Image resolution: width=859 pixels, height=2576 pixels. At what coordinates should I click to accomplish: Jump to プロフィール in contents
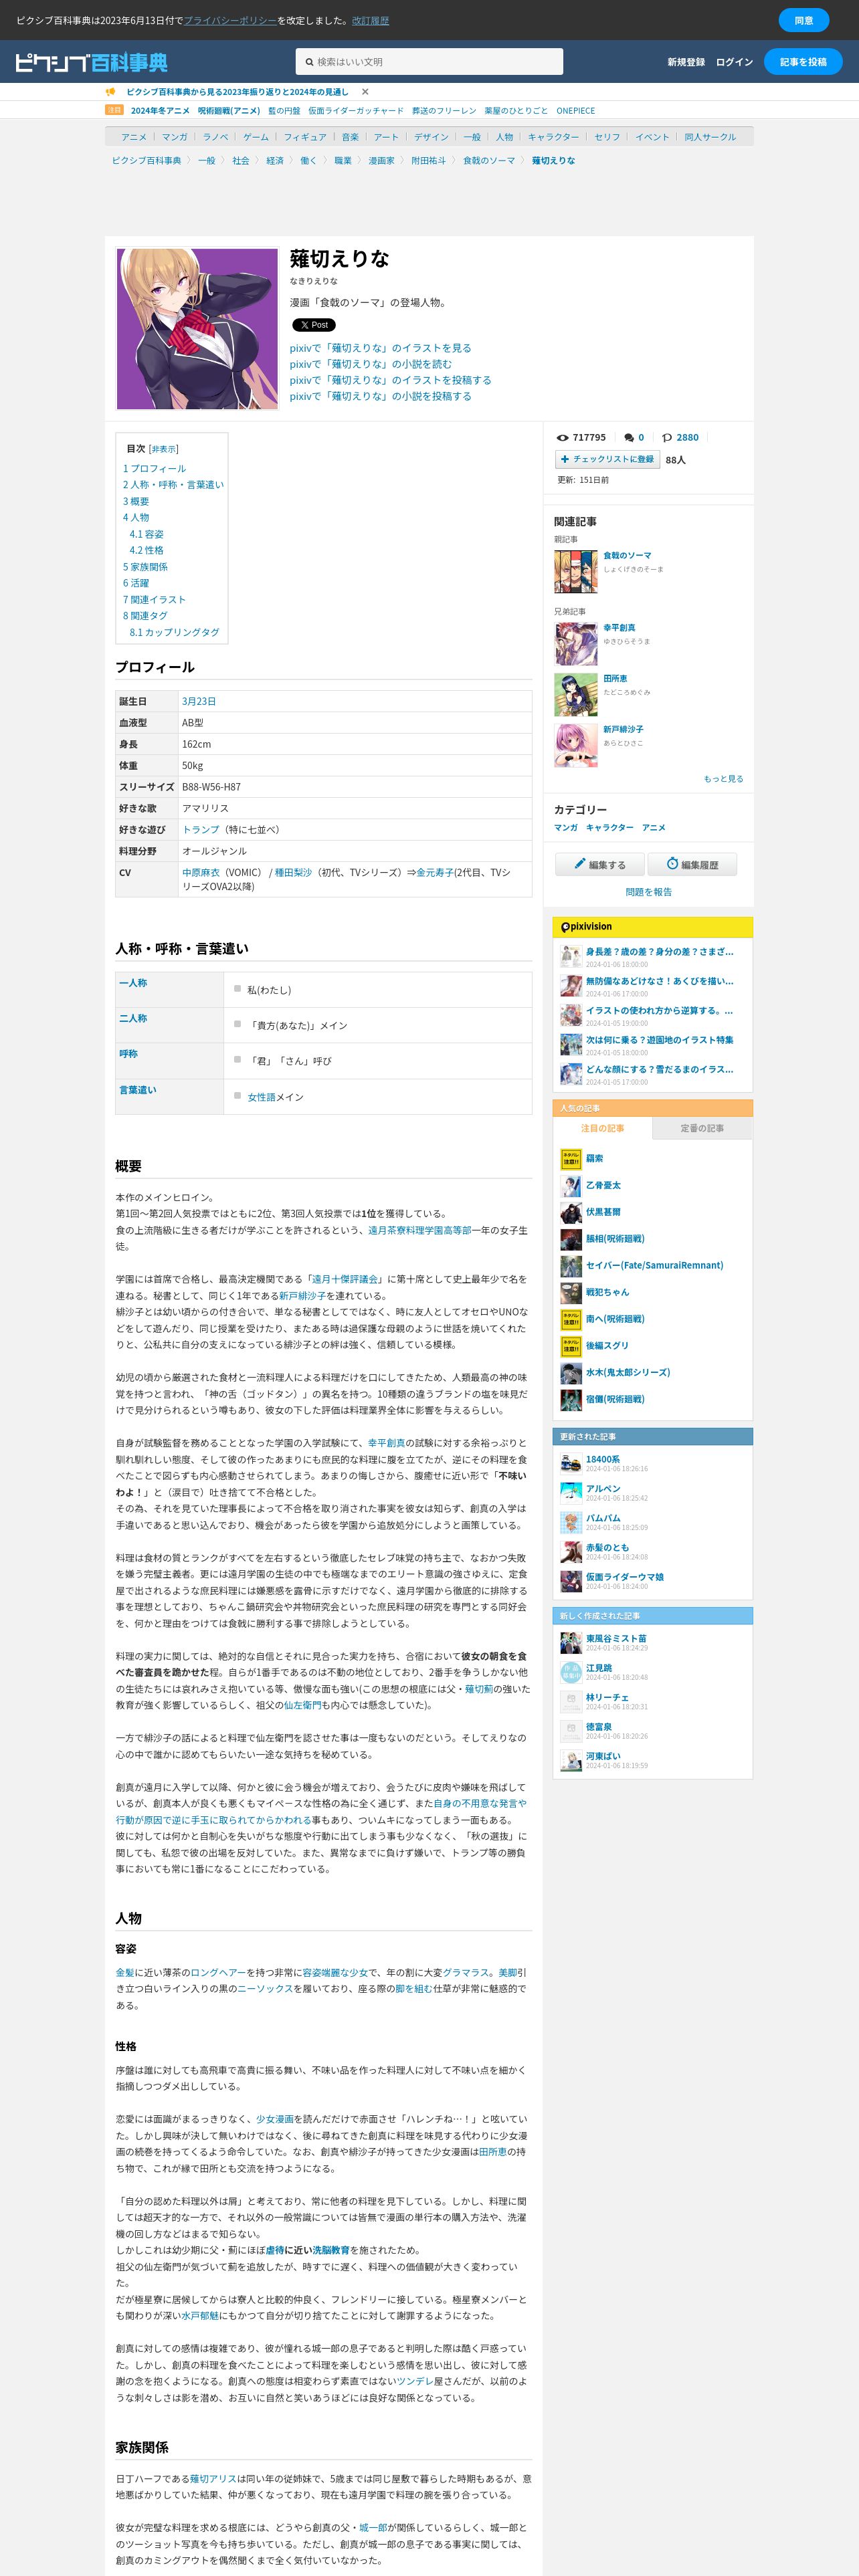point(154,469)
